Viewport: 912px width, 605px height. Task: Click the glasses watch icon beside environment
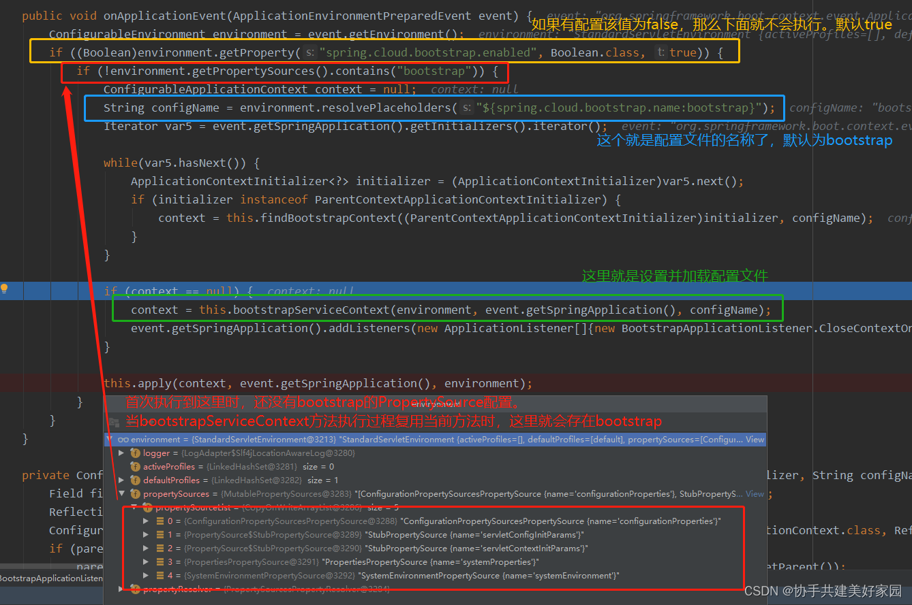(x=123, y=440)
